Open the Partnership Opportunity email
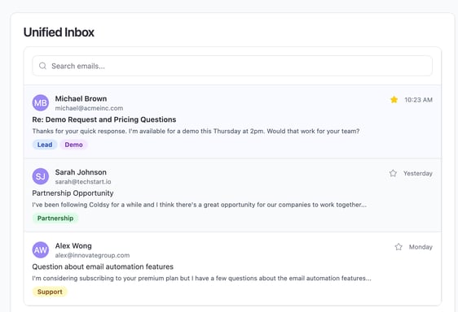 [x=73, y=193]
